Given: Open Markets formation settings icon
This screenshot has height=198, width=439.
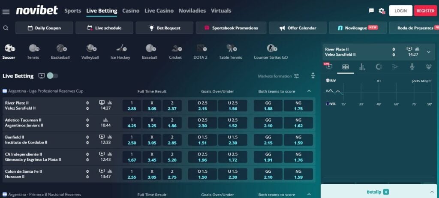Looking at the screenshot, I should [x=297, y=76].
